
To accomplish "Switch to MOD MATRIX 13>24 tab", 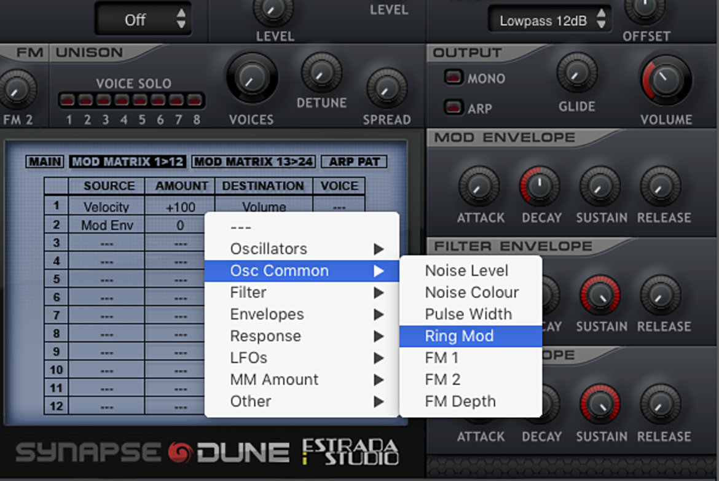I will coord(254,162).
